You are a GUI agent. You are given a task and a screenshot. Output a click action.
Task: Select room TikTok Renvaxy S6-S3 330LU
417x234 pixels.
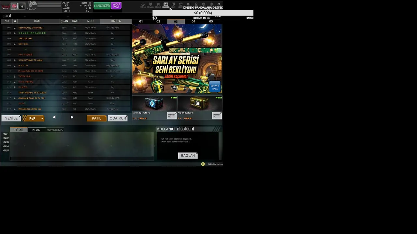(66, 93)
